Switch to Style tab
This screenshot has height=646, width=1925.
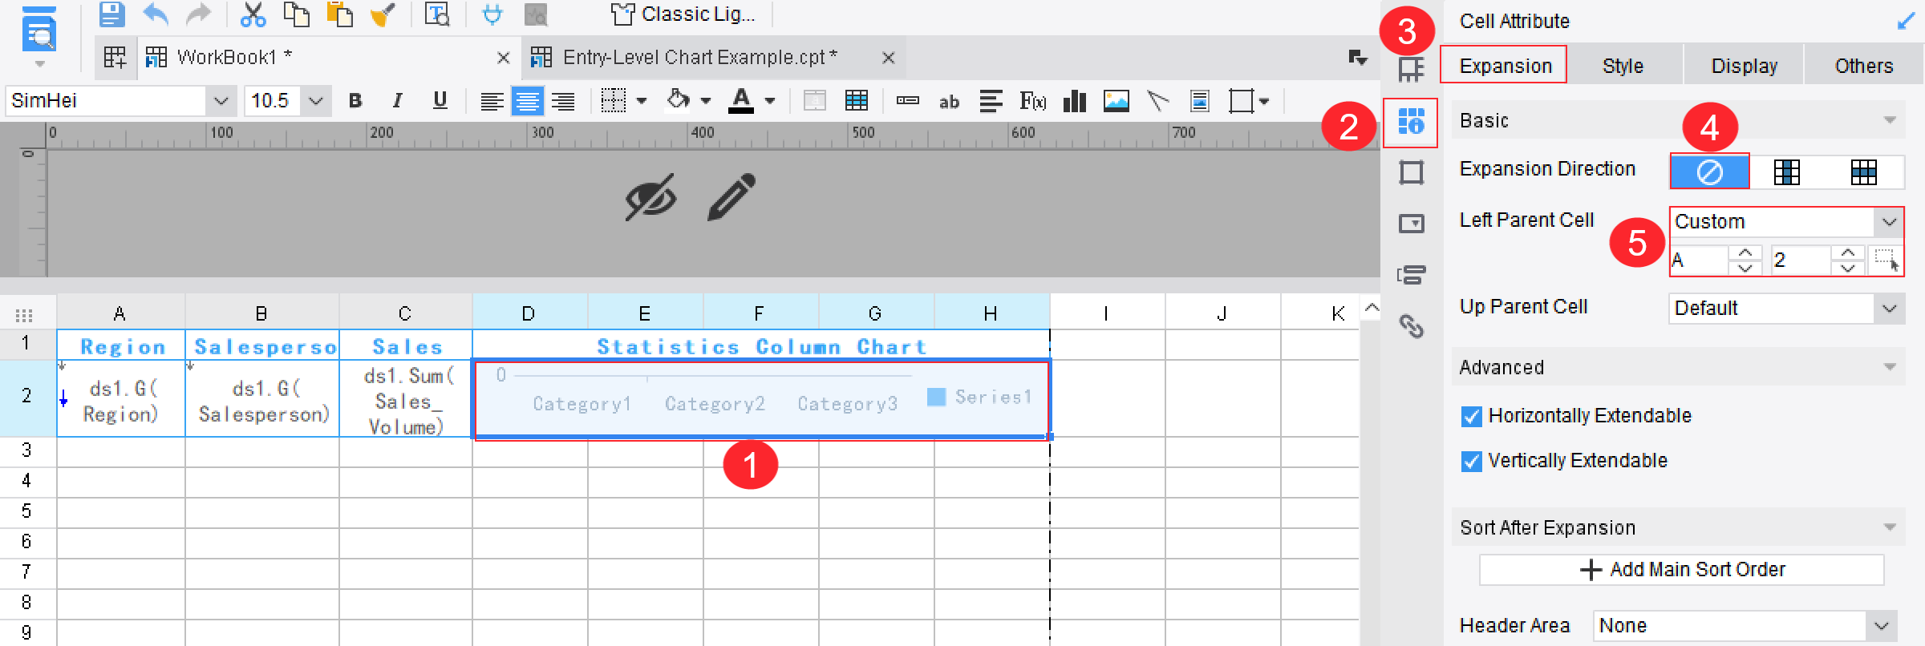1623,66
